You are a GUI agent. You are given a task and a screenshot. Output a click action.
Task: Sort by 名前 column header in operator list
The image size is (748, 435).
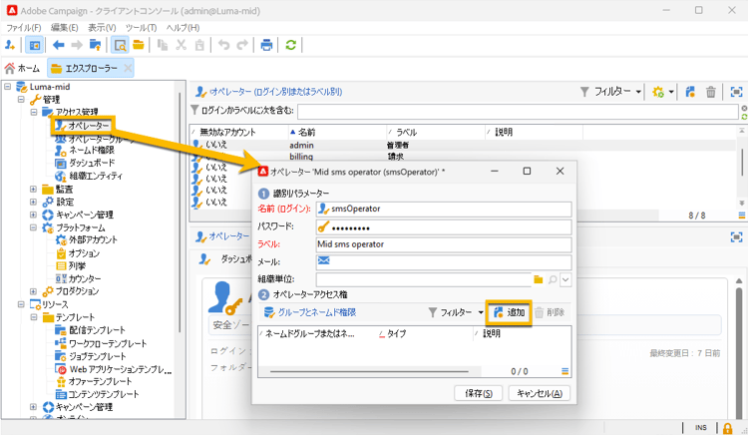pos(337,132)
